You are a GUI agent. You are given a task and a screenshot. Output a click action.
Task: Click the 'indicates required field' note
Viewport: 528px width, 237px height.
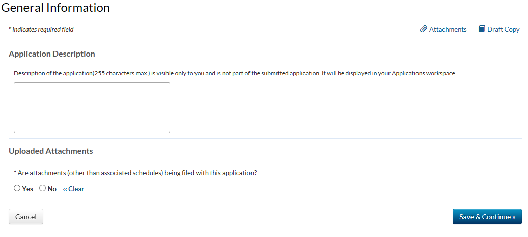43,29
